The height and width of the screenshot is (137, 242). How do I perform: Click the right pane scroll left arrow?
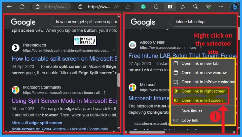pos(126,132)
